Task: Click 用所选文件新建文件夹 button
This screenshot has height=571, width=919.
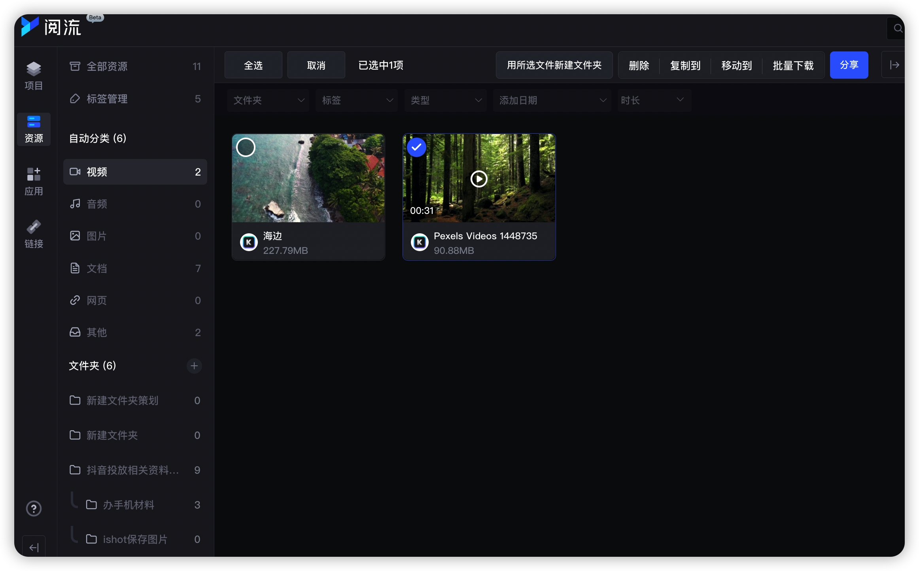Action: click(554, 65)
